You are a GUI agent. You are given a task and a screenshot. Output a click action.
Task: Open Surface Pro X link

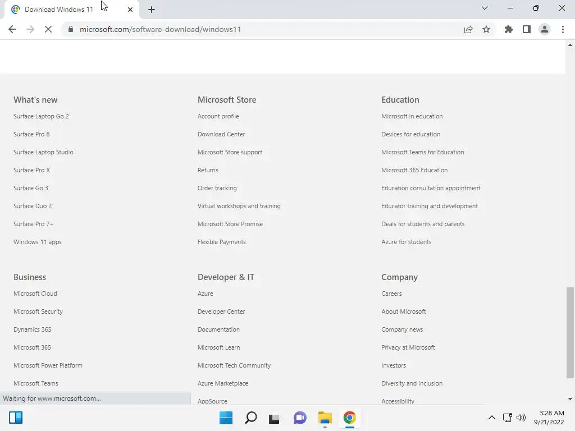(x=31, y=170)
